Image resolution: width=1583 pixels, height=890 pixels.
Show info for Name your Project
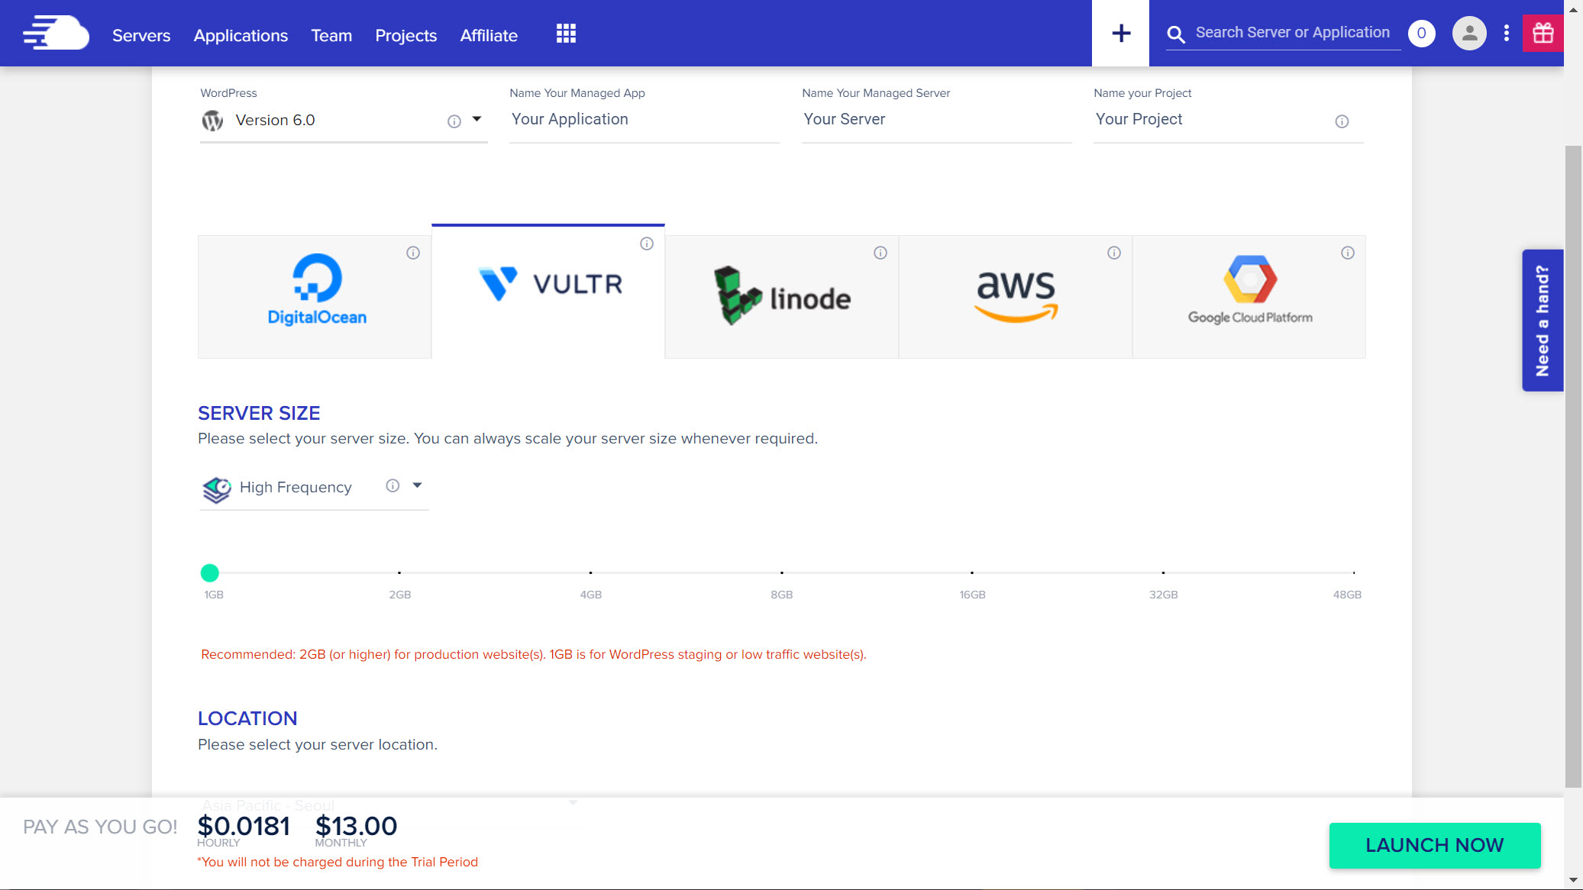tap(1342, 121)
